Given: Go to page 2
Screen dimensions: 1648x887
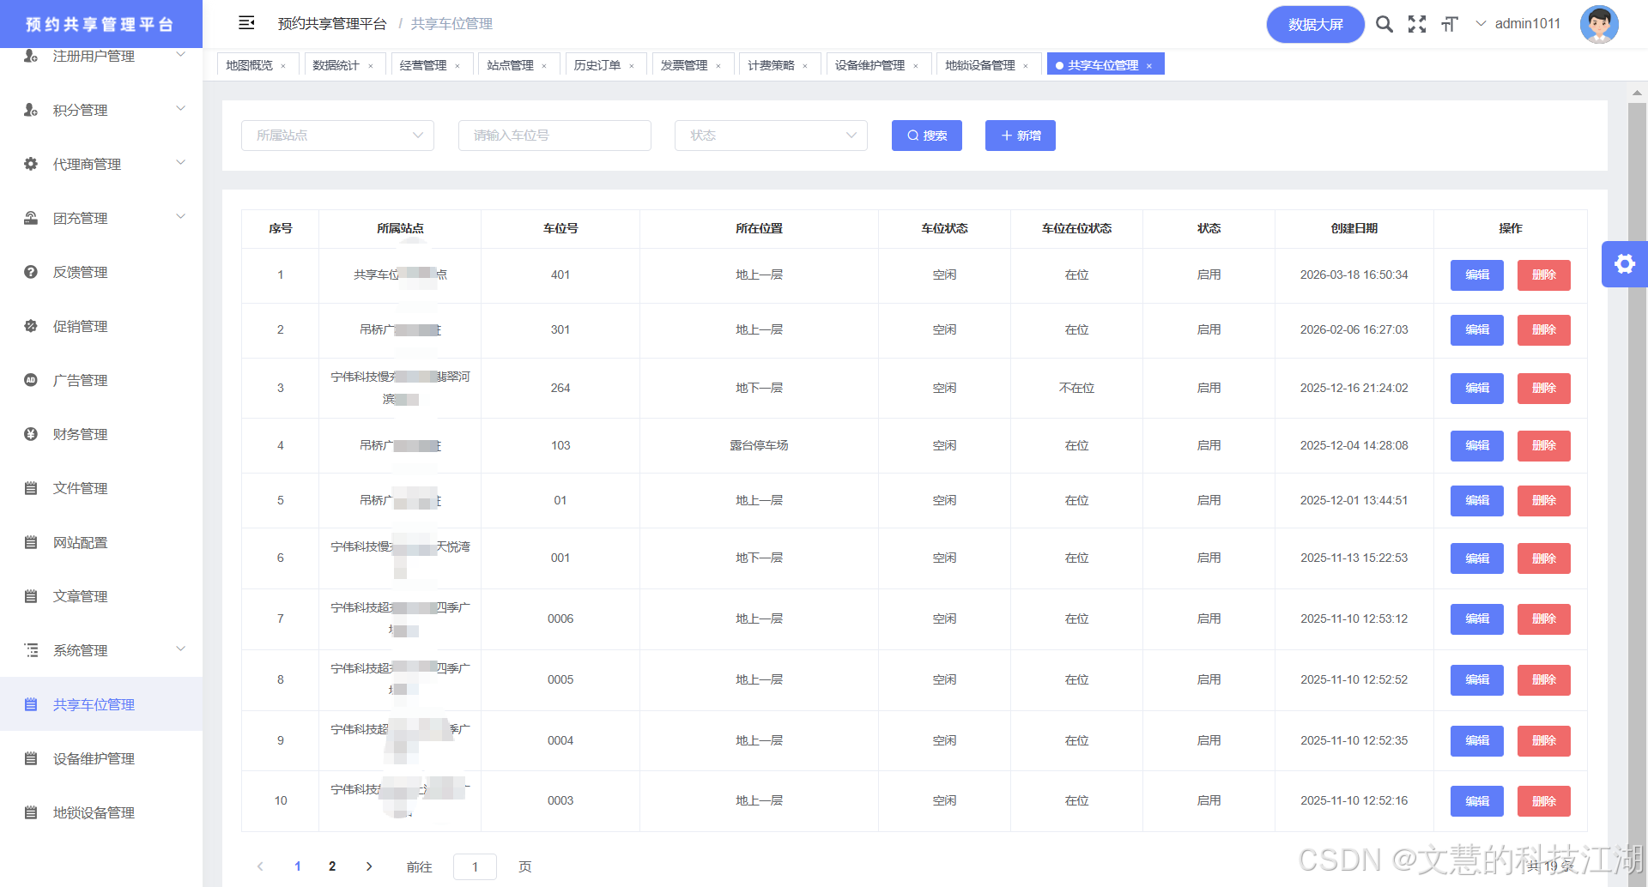Looking at the screenshot, I should tap(332, 866).
